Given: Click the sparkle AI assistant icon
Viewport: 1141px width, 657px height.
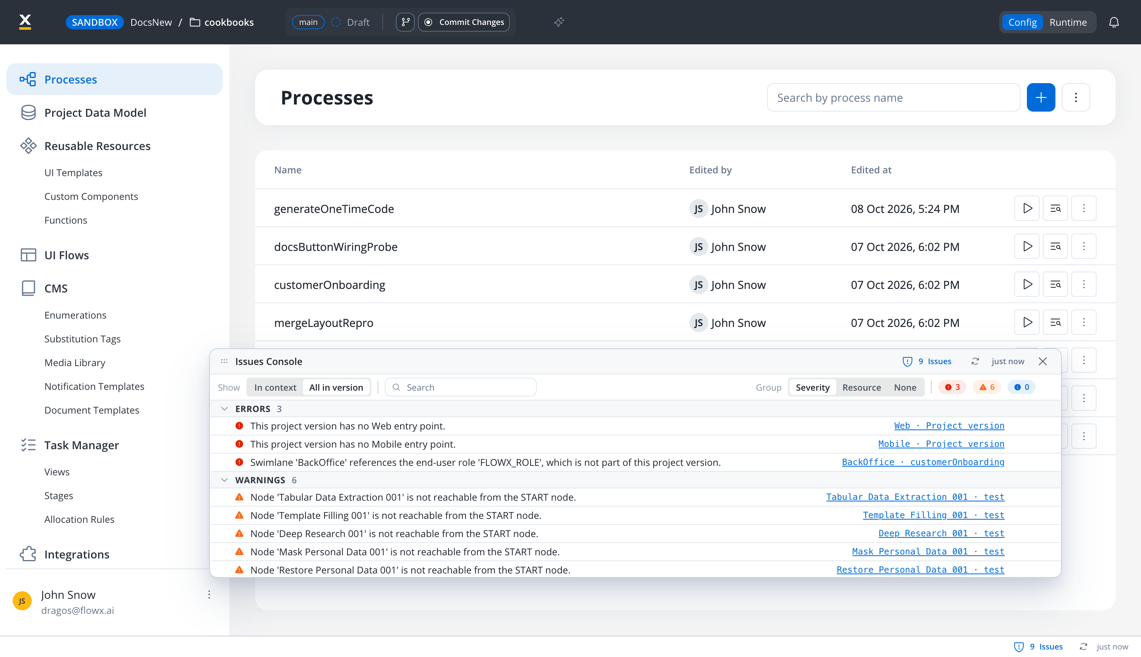Looking at the screenshot, I should point(559,22).
